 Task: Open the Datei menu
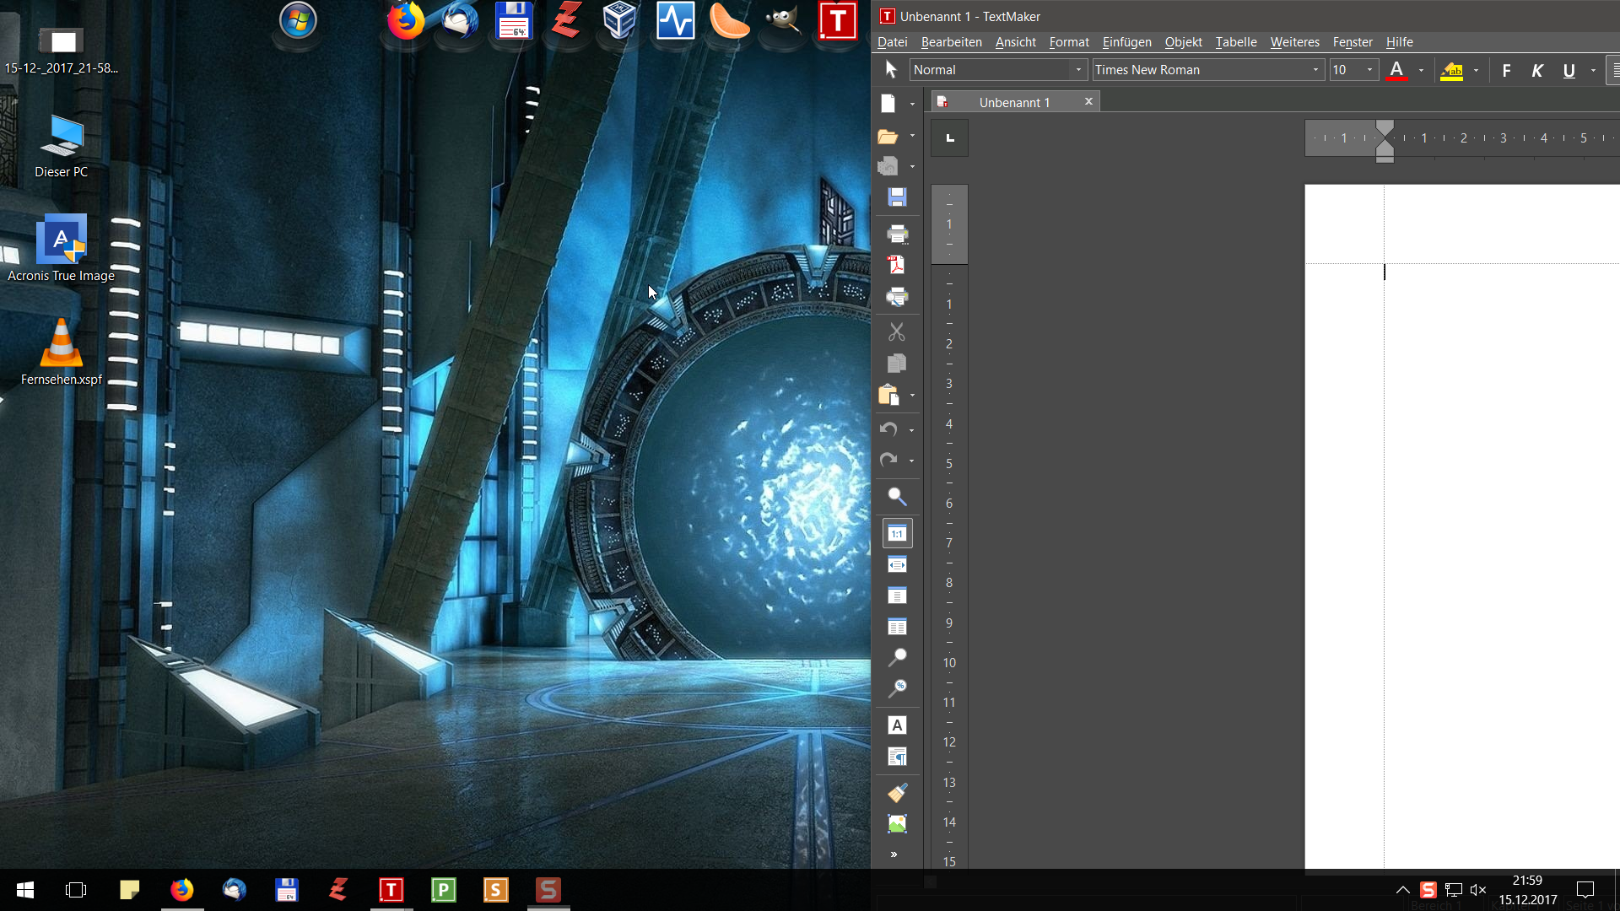click(892, 42)
